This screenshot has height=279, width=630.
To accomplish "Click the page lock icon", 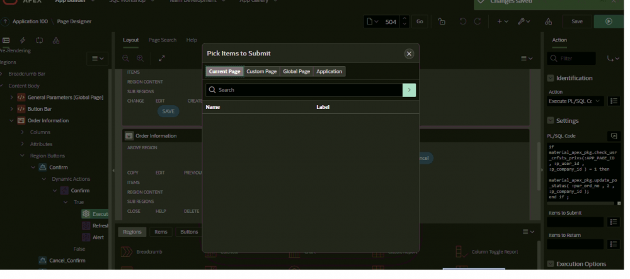I will click(x=442, y=21).
